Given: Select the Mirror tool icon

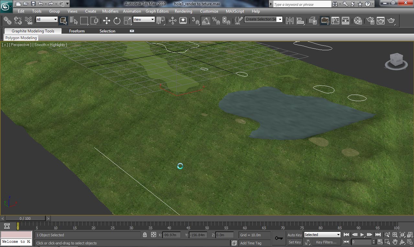Looking at the screenshot, I should coord(289,21).
